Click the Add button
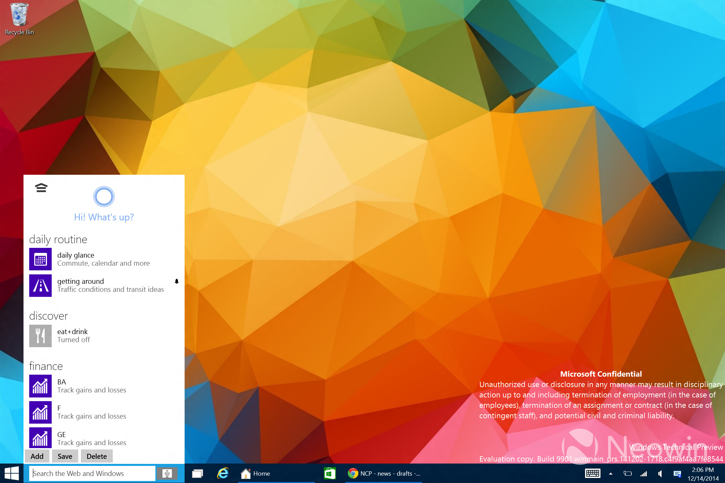This screenshot has width=725, height=483. click(x=37, y=456)
